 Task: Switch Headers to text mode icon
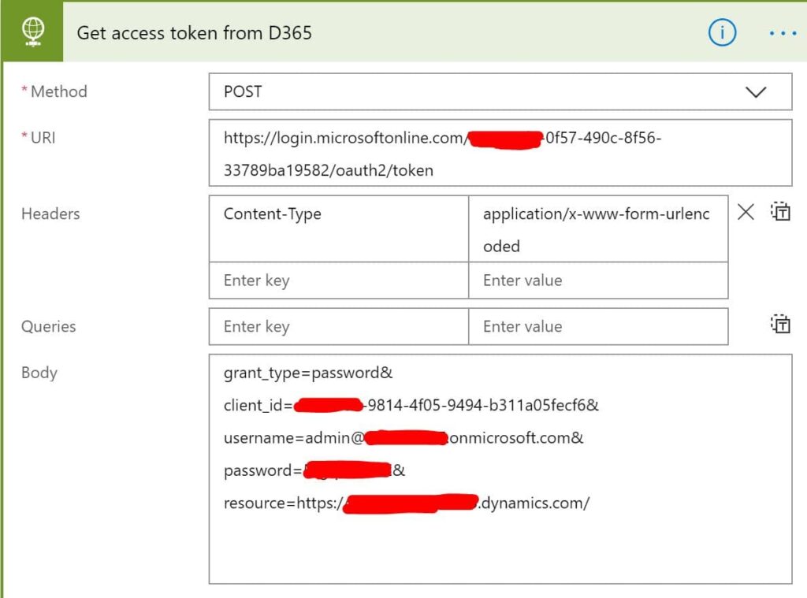(x=780, y=211)
